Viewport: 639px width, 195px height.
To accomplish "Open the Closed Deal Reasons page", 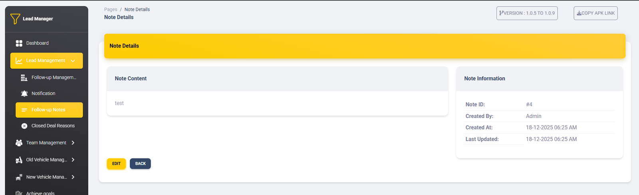I will (x=53, y=126).
